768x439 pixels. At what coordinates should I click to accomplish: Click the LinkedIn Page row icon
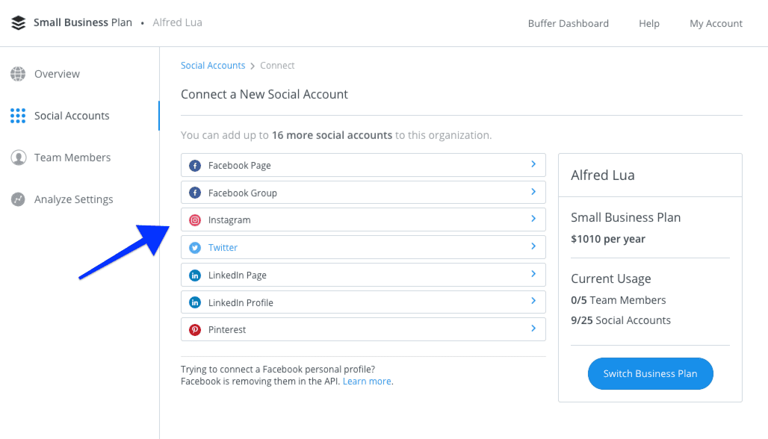(195, 275)
